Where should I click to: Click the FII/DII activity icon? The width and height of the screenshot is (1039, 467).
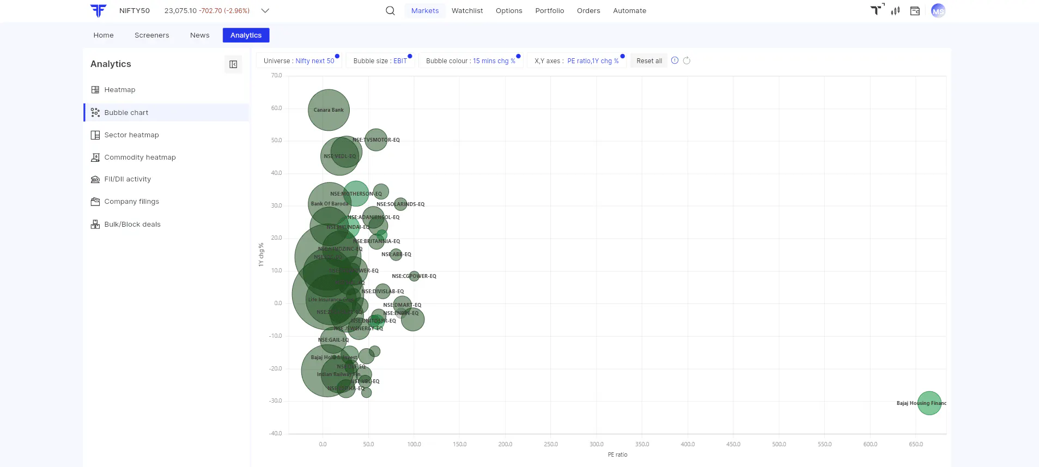point(95,179)
